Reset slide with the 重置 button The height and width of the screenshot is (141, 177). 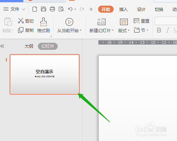pyautogui.click(x=142, y=21)
